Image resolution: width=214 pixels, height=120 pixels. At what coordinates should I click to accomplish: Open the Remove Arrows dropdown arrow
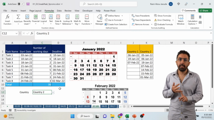coord(151,24)
